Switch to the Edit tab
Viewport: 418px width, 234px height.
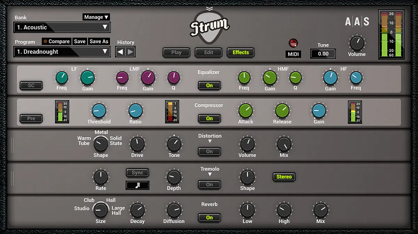click(x=209, y=53)
